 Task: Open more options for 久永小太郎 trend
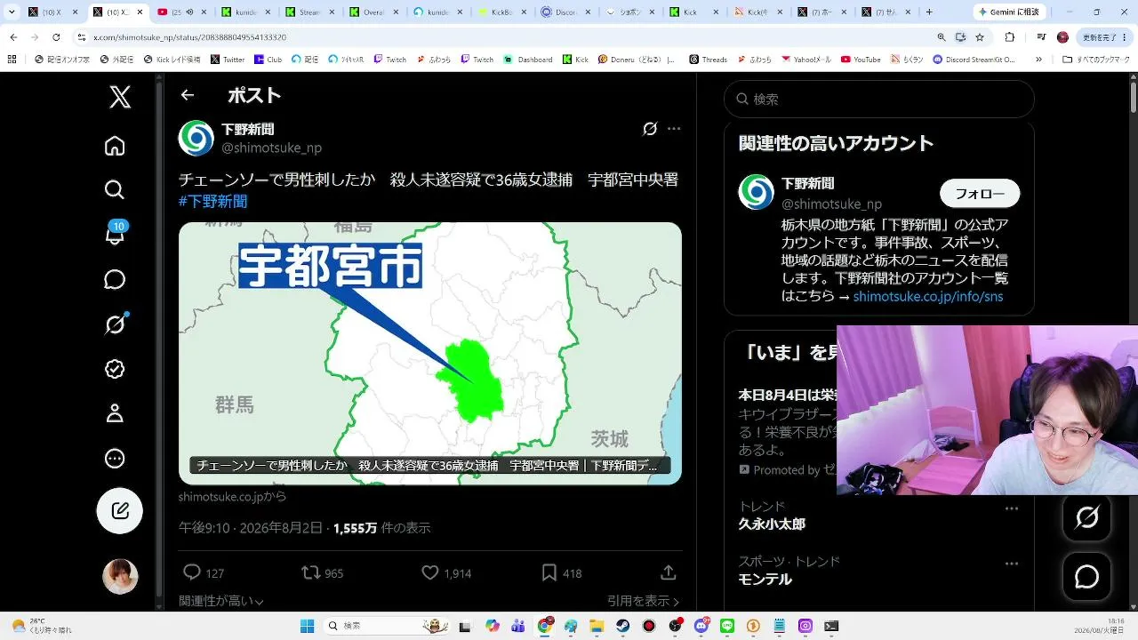[x=1012, y=508]
